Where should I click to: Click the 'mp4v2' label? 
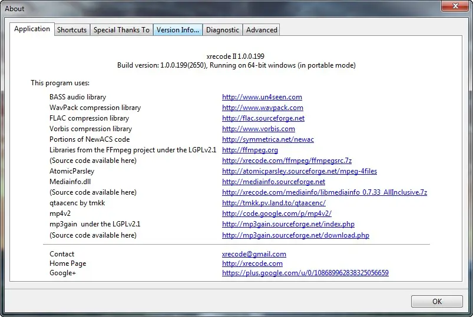click(60, 213)
